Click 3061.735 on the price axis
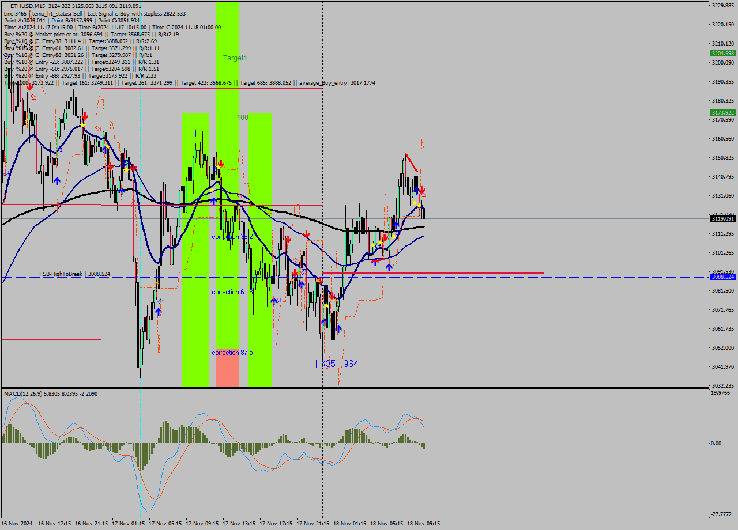738x530 pixels. click(x=722, y=328)
